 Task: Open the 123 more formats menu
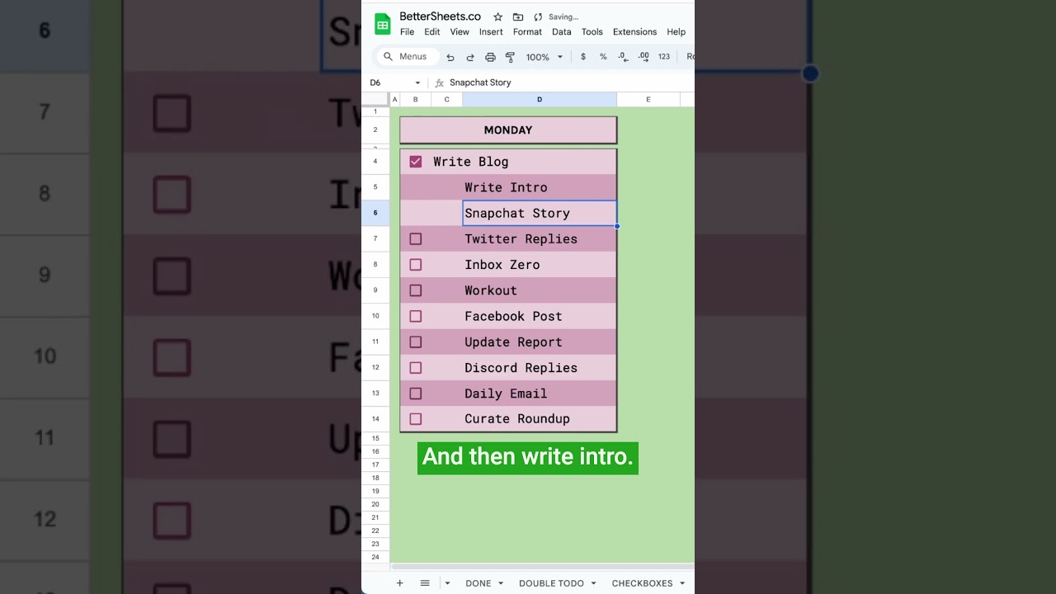click(x=664, y=57)
